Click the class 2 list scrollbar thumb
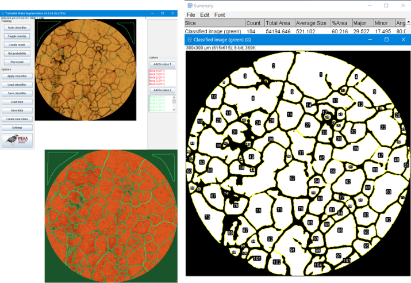This screenshot has width=411, height=283. point(174,101)
